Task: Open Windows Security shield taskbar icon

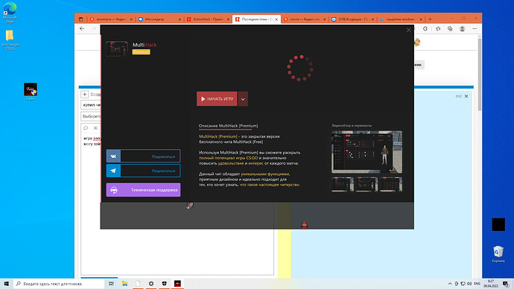Action: (164, 284)
